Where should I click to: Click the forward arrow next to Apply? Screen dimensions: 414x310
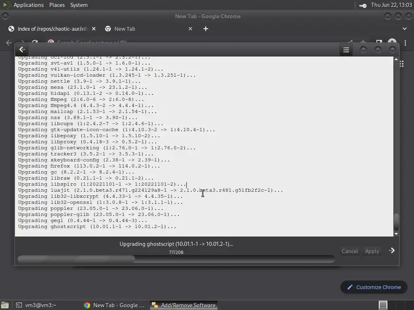392,251
